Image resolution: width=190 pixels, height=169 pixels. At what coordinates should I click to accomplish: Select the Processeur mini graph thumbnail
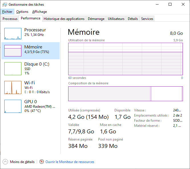click(x=13, y=34)
